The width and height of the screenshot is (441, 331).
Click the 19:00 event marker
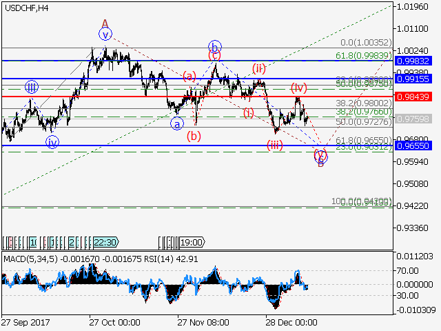coord(191,242)
